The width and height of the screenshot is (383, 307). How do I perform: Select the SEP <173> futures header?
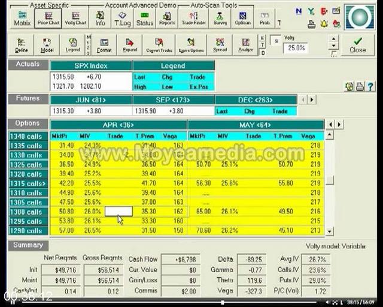173,100
